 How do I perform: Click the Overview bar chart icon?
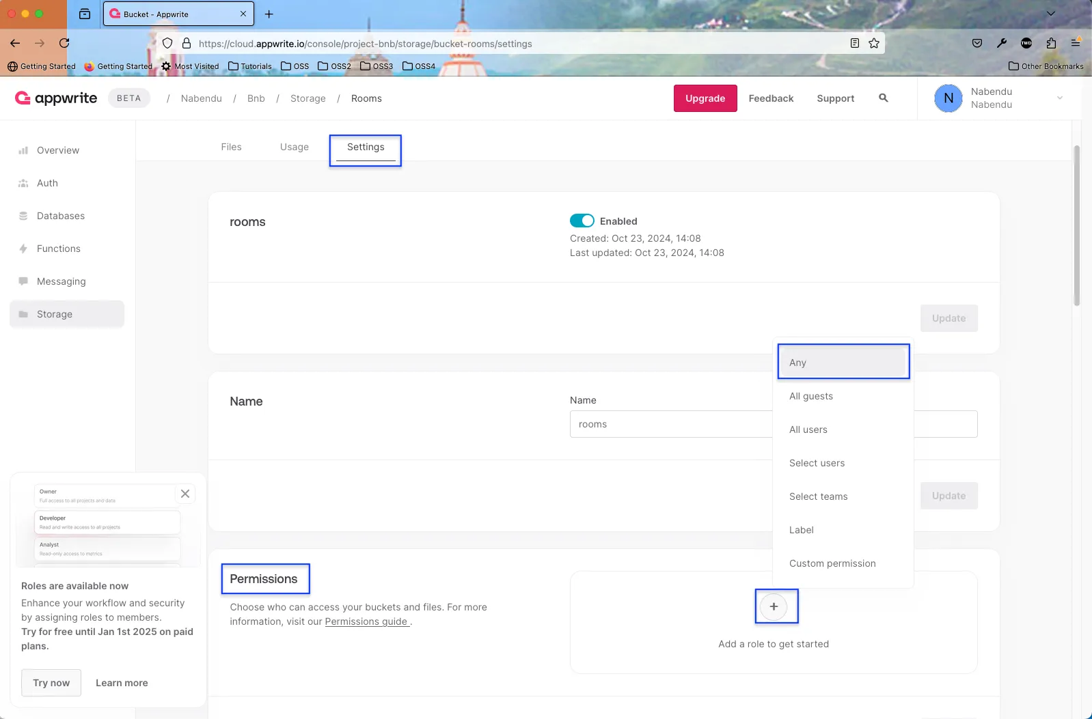tap(23, 150)
